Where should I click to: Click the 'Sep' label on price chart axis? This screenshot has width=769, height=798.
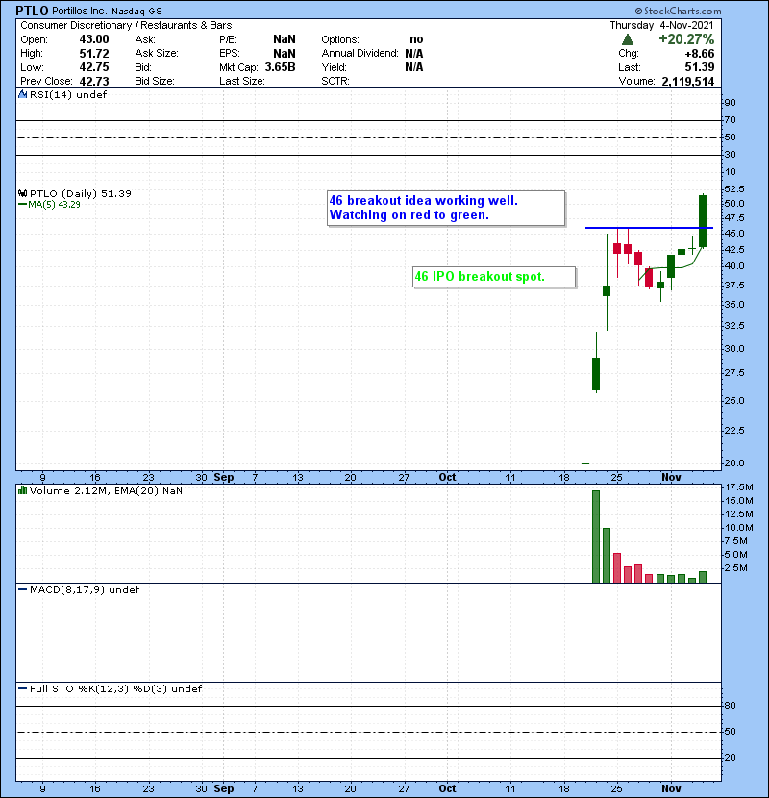[x=224, y=478]
